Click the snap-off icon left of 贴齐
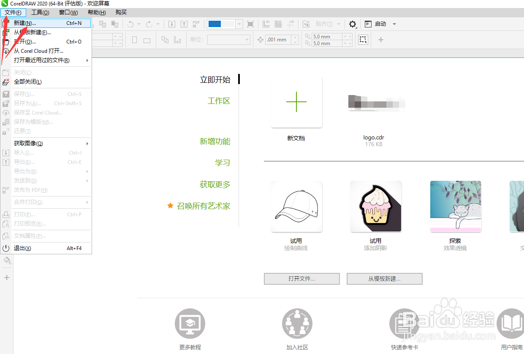Screen dimensions: 524x354 tap(307, 24)
